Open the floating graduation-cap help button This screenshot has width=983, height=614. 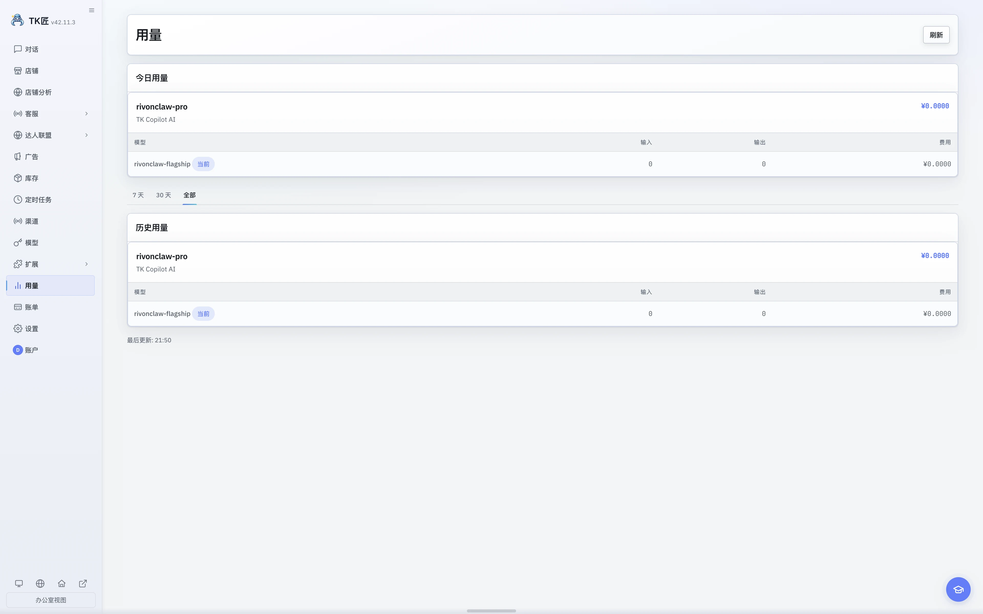pyautogui.click(x=958, y=589)
